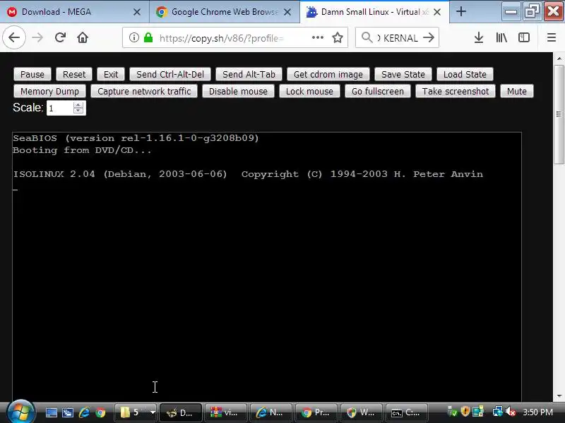Viewport: 565px width, 423px height.
Task: Open the Internet Explorer taskbar window button
Action: pyautogui.click(x=270, y=412)
